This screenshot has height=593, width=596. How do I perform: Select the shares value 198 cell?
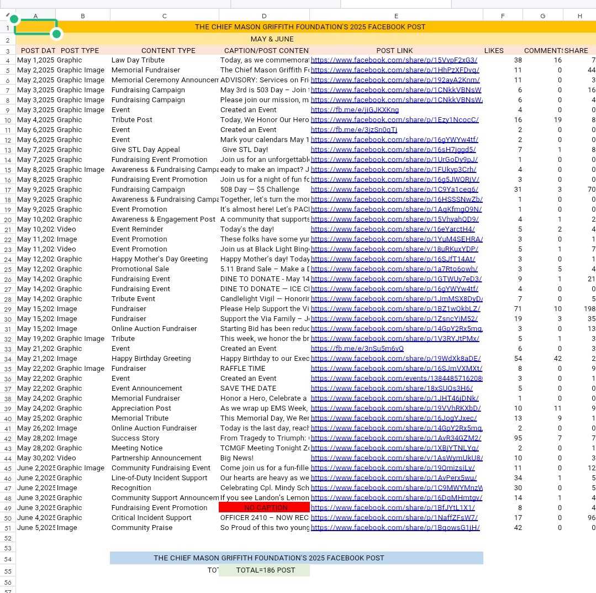(579, 309)
